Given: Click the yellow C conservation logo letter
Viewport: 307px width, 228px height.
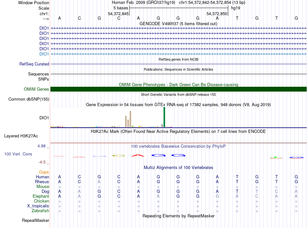Looking at the screenshot, I should pyautogui.click(x=119, y=156).
